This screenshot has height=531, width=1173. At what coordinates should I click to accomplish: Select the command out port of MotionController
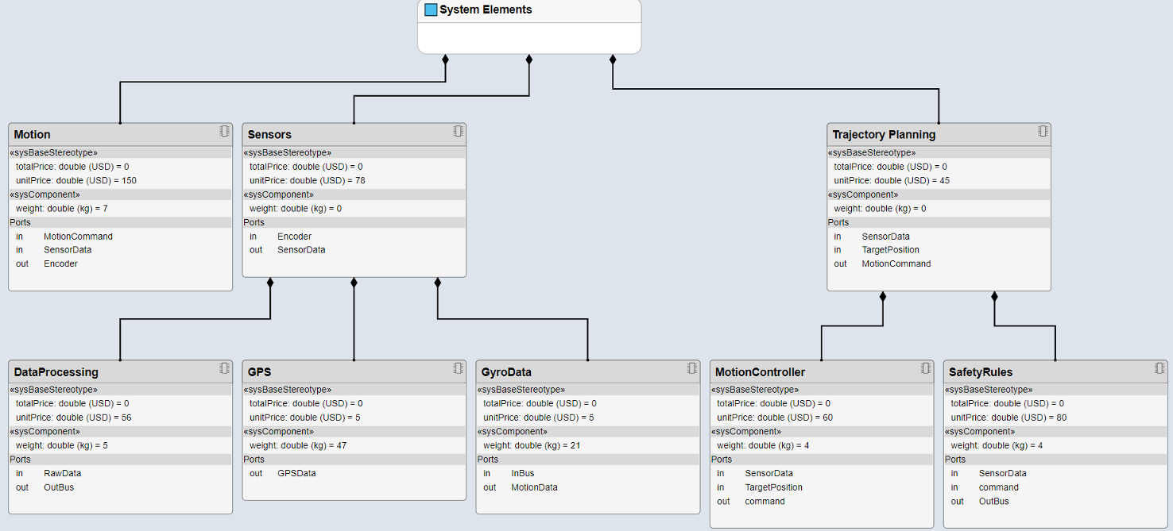[765, 502]
